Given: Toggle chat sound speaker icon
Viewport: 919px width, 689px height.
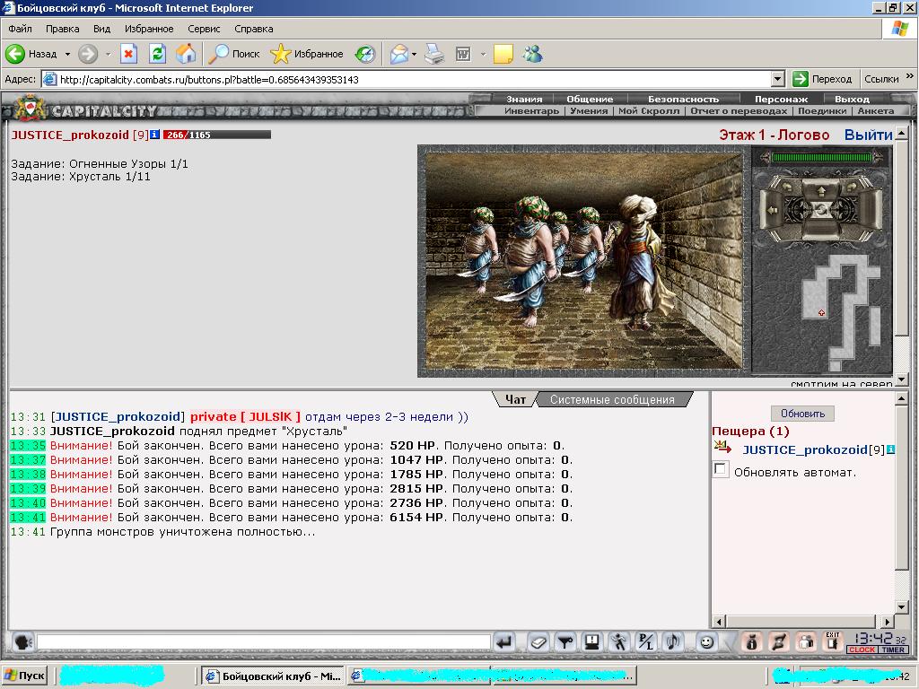Looking at the screenshot, I should coord(673,642).
